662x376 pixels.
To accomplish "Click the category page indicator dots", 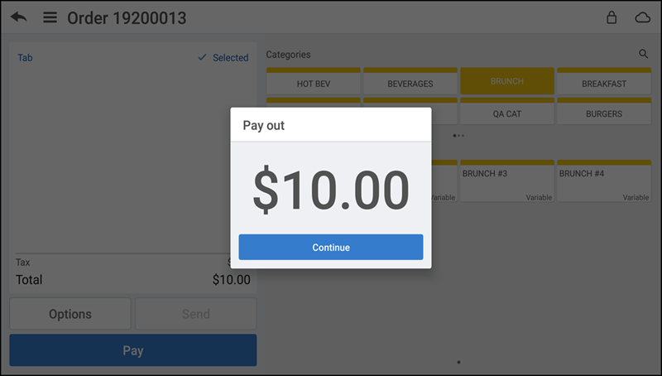I will [x=458, y=136].
